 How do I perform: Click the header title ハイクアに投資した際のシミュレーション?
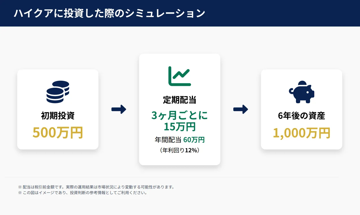click(x=109, y=13)
